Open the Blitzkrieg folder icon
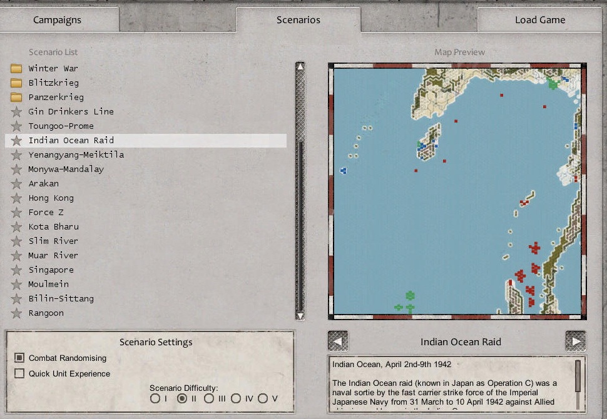 (x=16, y=83)
